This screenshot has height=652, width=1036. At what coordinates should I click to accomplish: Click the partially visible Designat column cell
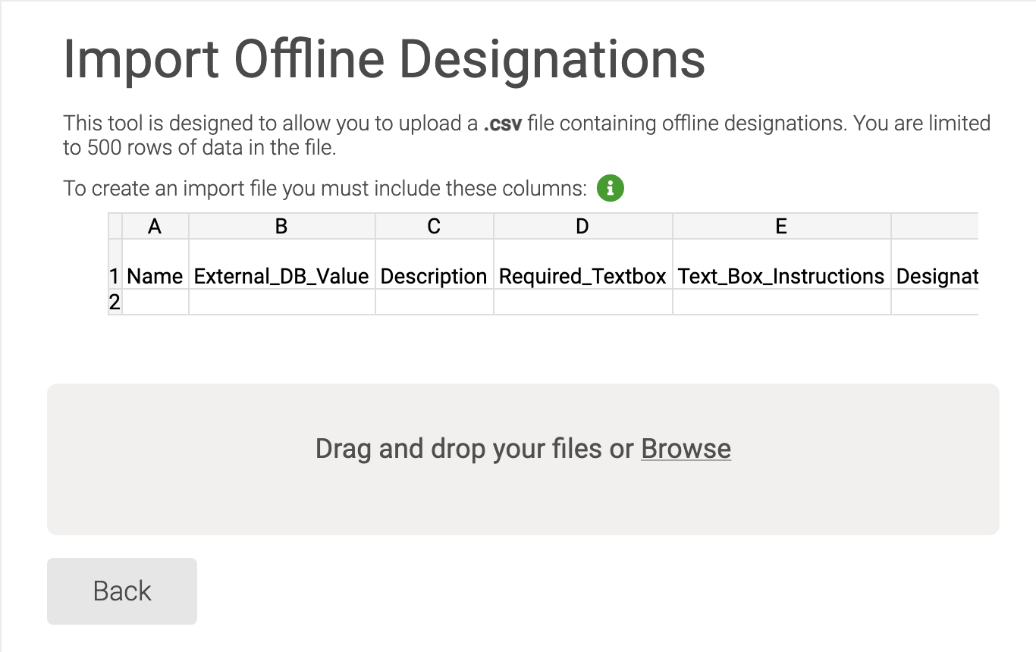(936, 276)
